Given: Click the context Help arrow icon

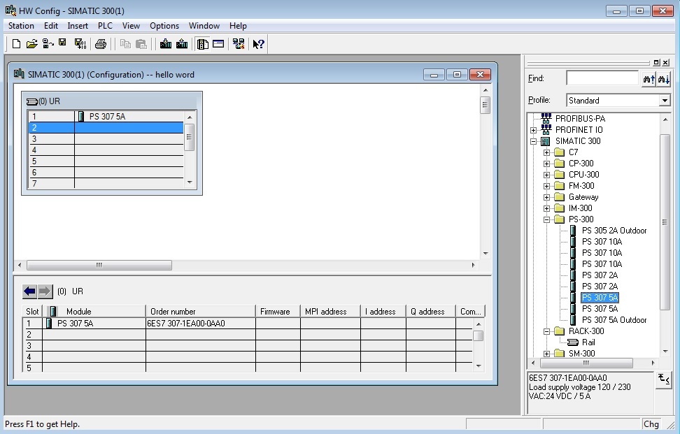Looking at the screenshot, I should pyautogui.click(x=258, y=44).
